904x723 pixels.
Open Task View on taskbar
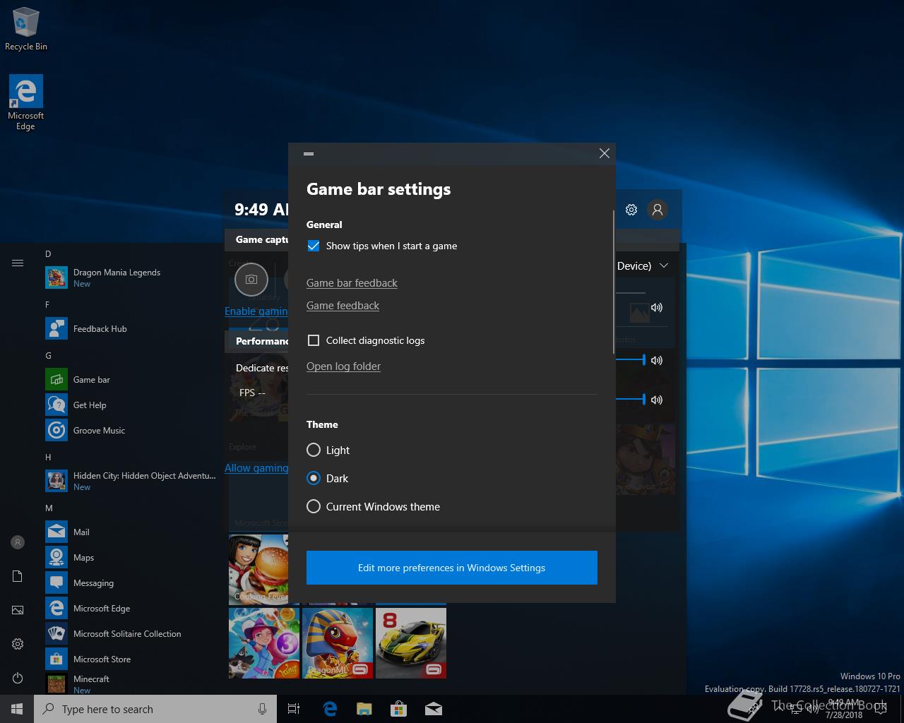click(x=294, y=709)
